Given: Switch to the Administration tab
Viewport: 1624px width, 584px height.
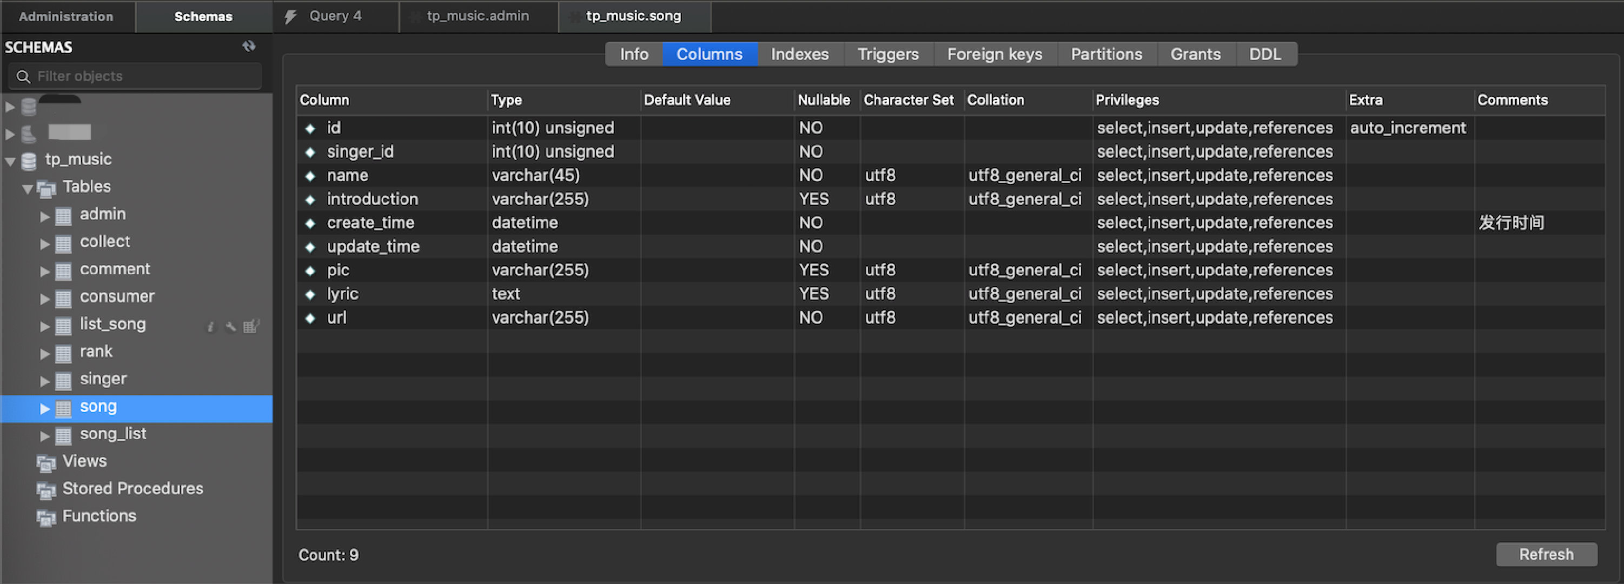Looking at the screenshot, I should (x=66, y=16).
